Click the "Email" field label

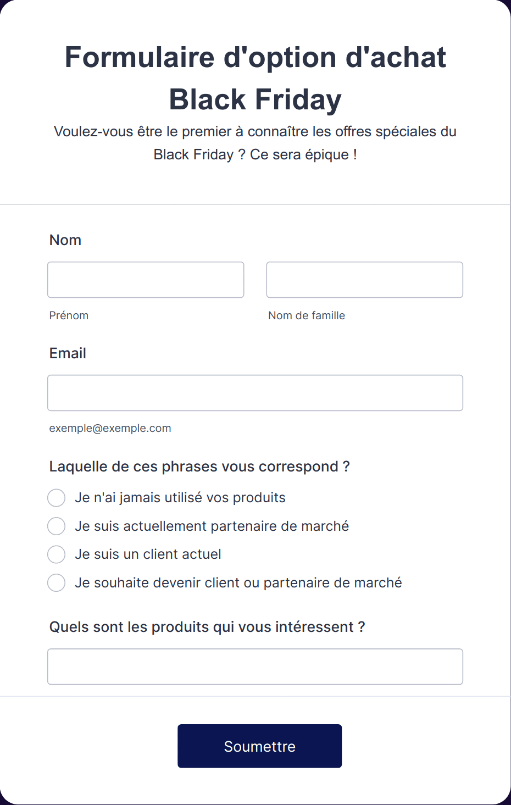[x=68, y=353]
